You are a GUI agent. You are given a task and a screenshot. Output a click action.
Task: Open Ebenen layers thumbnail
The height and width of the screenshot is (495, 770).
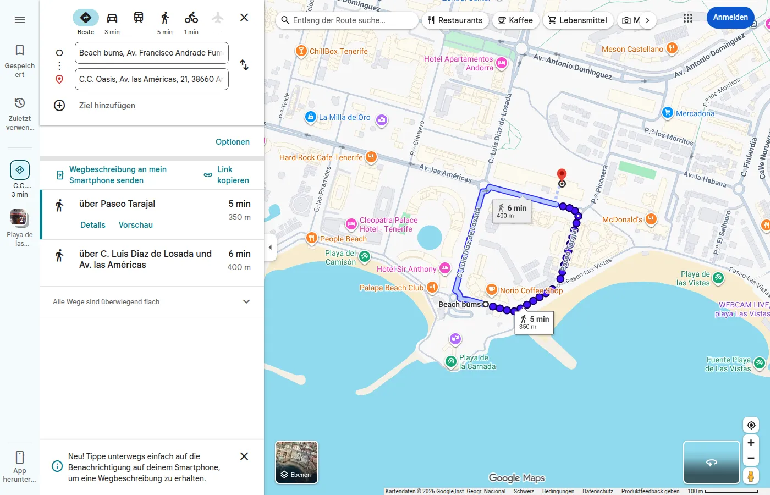click(297, 463)
